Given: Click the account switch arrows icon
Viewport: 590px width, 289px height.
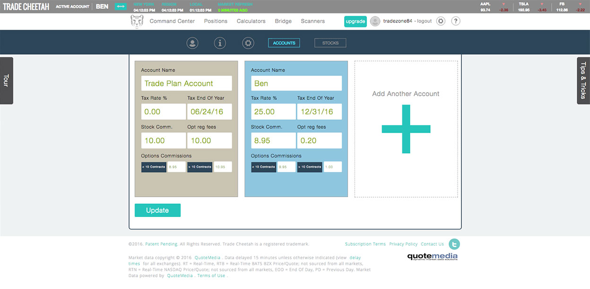Looking at the screenshot, I should pyautogui.click(x=121, y=7).
